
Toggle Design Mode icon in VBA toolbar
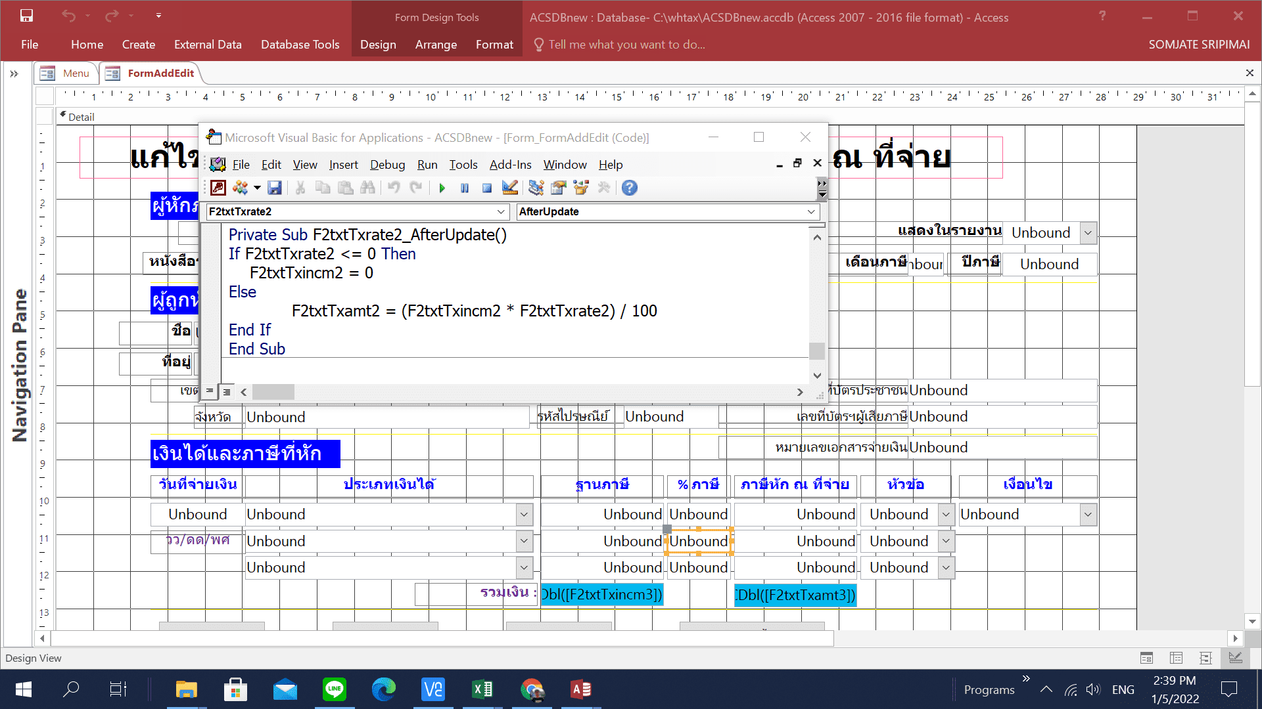coord(510,188)
